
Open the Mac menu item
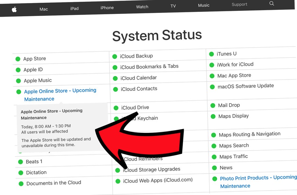click(x=44, y=9)
